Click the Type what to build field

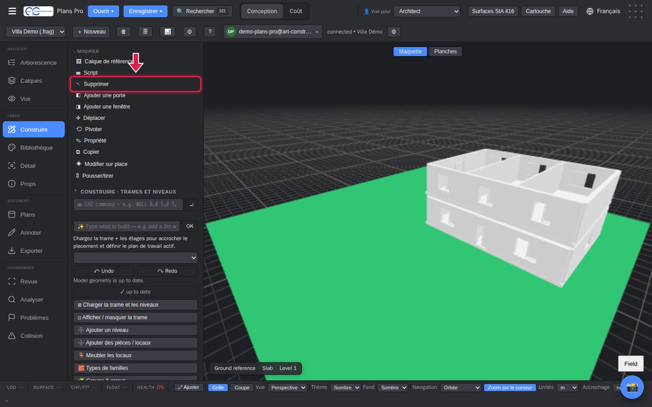[x=127, y=226]
